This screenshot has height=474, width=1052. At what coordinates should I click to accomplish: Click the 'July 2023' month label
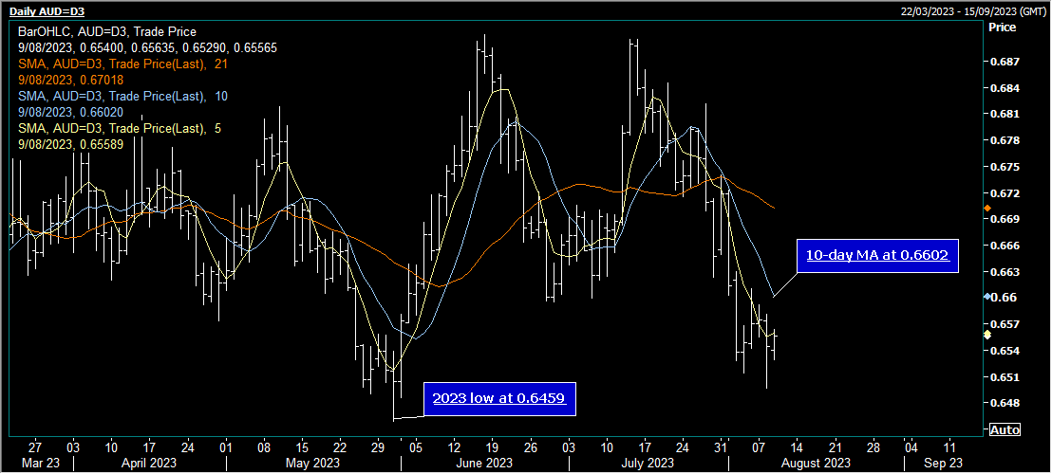coord(648,463)
